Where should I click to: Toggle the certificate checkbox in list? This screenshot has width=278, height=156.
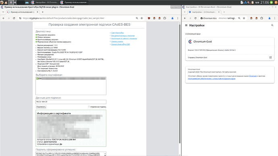point(37,78)
